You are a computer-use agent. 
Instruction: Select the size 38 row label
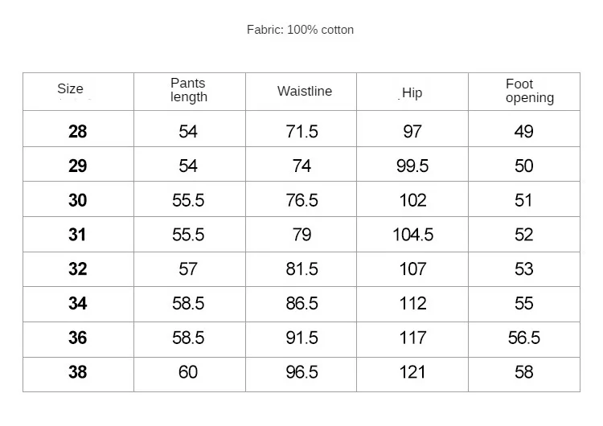77,373
